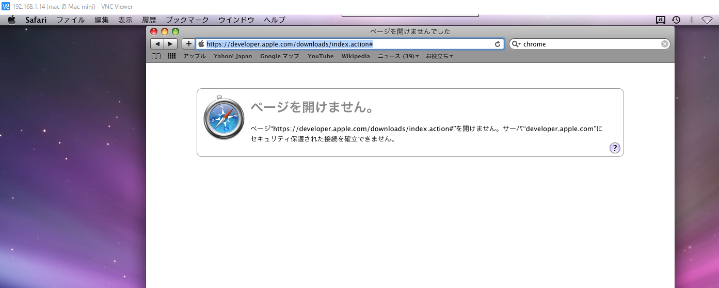Screen dimensions: 719x288
Task: Open Top Sites grid icon
Action: (172, 56)
